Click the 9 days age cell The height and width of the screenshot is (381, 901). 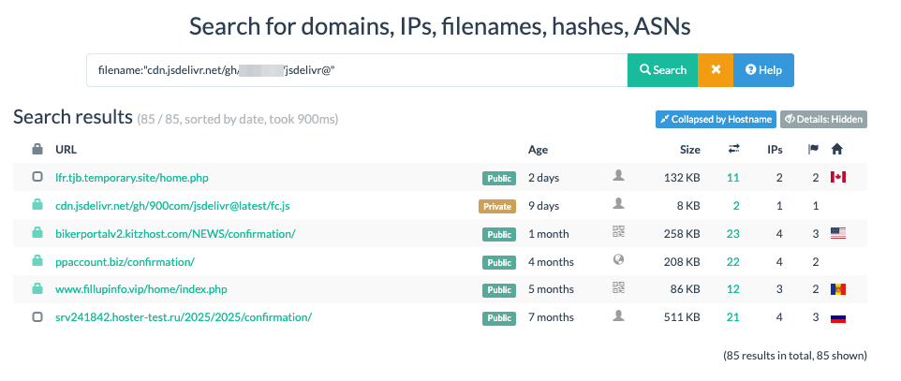(x=543, y=206)
